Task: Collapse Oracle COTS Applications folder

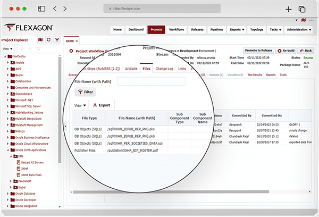Action: click(x=8, y=150)
